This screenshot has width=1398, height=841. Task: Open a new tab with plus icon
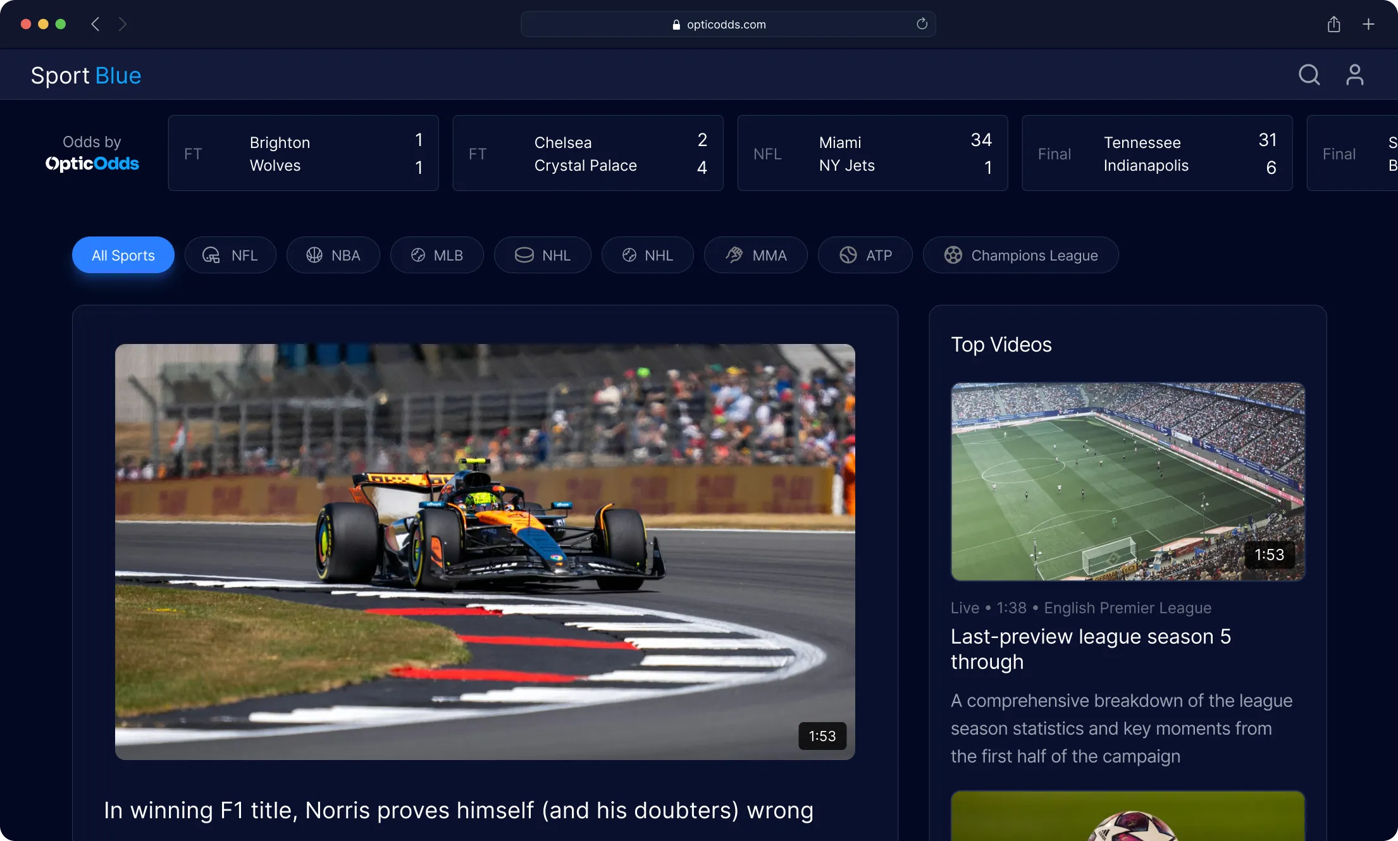(x=1368, y=24)
